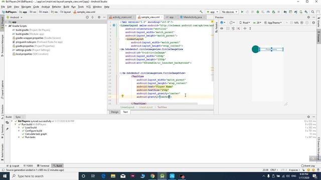Toggle the Palette side tab in preview
Screen dimensions: 321x180
216,27
